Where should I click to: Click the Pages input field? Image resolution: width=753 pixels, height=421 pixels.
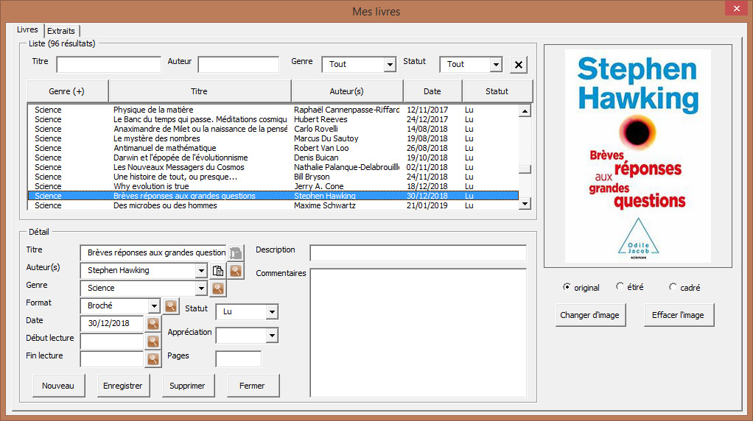click(239, 358)
